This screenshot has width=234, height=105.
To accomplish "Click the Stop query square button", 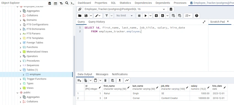I will coord(139,16).
